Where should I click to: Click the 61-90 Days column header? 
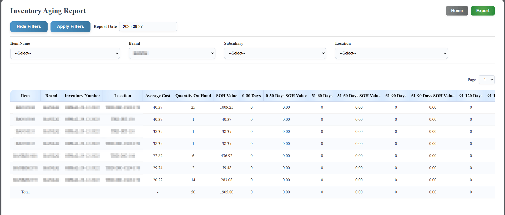tap(396, 96)
